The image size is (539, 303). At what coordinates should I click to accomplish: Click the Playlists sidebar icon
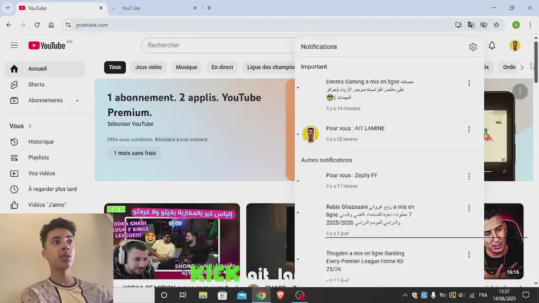[14, 158]
